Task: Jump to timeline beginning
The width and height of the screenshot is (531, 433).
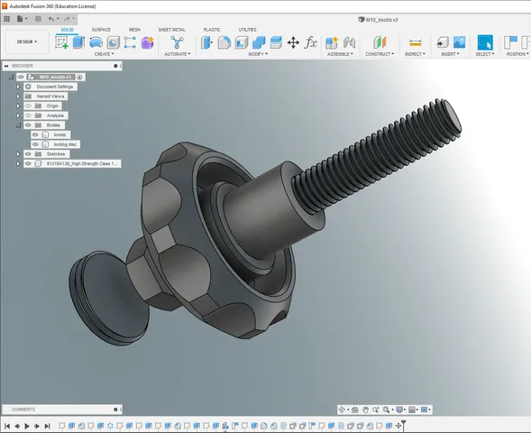Action: pyautogui.click(x=7, y=426)
